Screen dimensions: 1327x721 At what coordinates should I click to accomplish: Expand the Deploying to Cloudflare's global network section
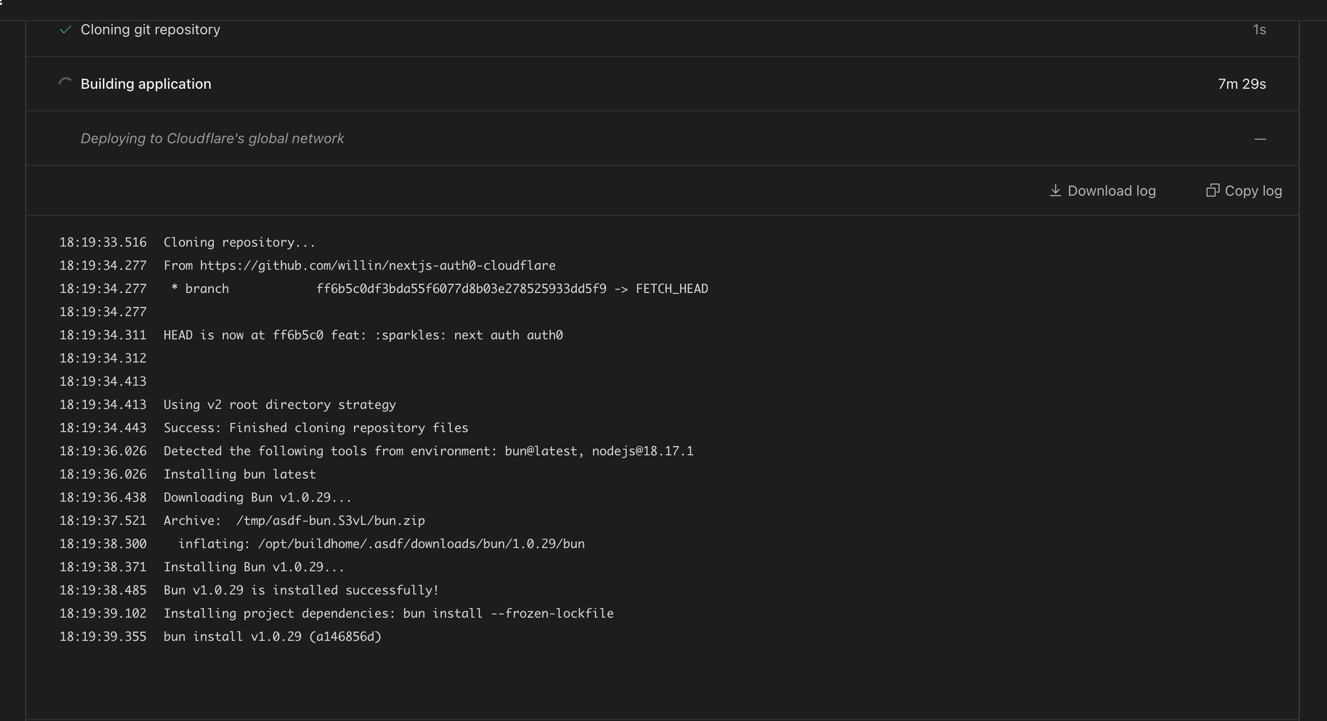tap(213, 138)
